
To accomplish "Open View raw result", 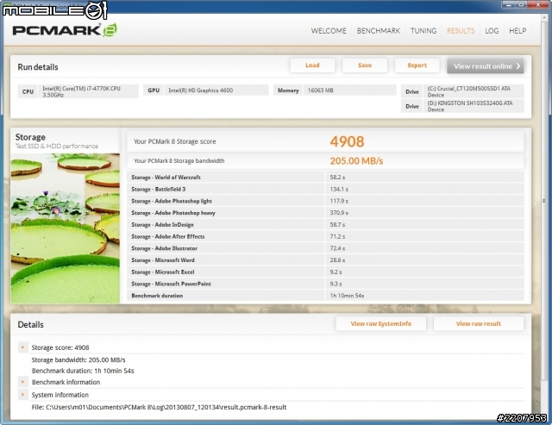I will 479,323.
